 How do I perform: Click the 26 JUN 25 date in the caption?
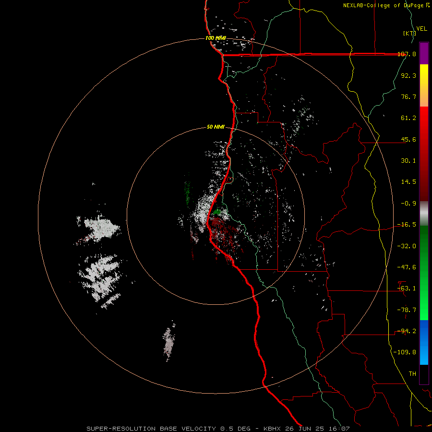[305, 429]
